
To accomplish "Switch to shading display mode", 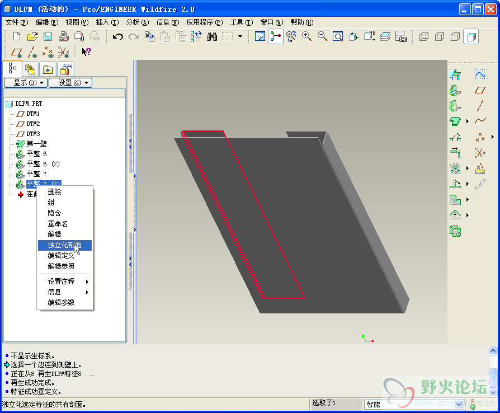I will (471, 37).
